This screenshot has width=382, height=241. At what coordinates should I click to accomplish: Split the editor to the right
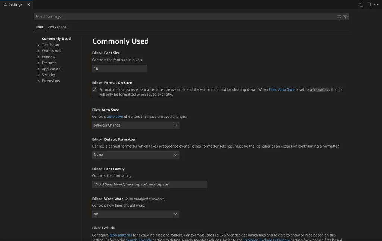pos(369,4)
